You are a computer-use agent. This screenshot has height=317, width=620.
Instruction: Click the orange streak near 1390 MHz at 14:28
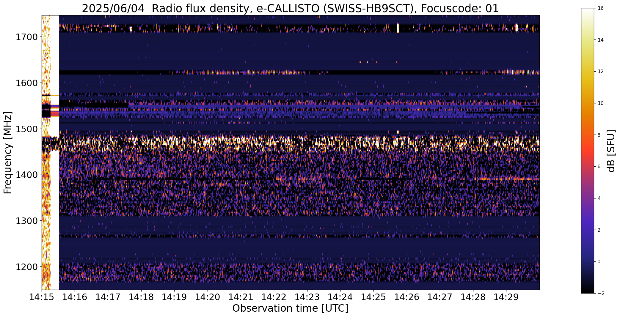506,179
